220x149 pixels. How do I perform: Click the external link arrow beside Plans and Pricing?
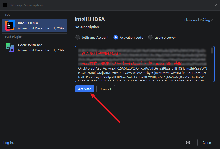tap(212, 20)
